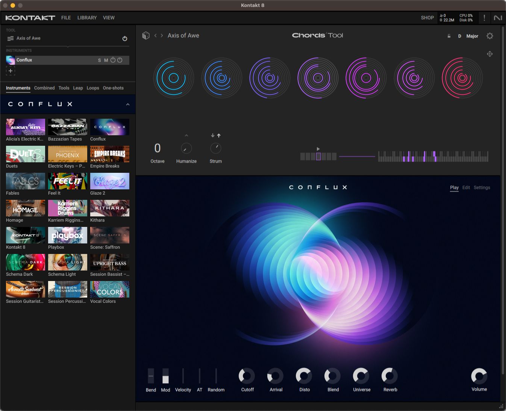506x411 pixels.
Task: Open the Alicia's Electric Keys thumbnail
Action: pyautogui.click(x=25, y=127)
